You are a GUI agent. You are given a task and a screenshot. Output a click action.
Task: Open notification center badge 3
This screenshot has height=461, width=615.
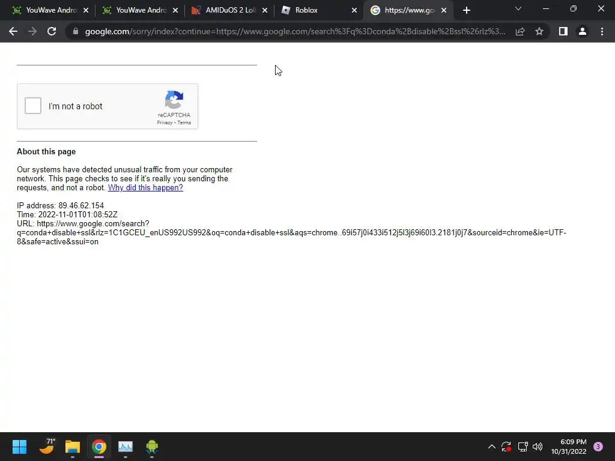[x=598, y=447]
